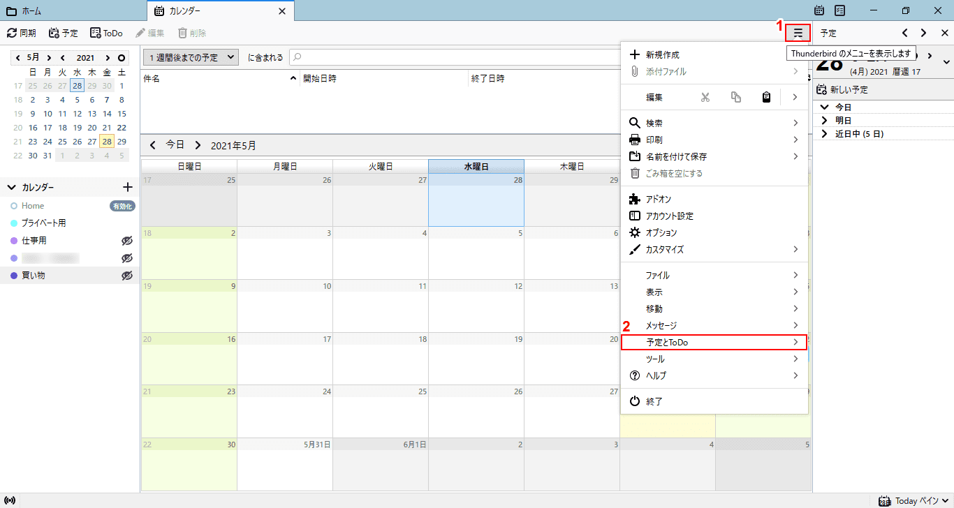This screenshot has width=954, height=508.
Task: Click the calendar icon in the title bar
Action: (x=819, y=10)
